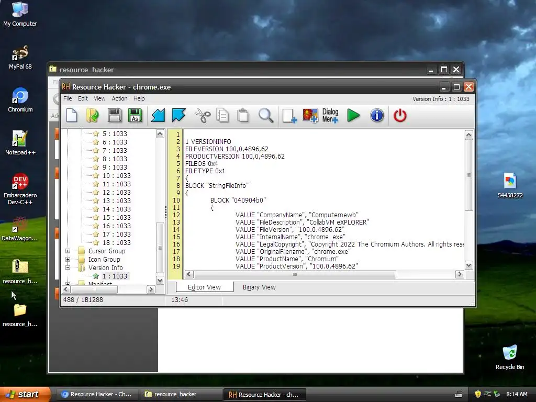Screen dimensions: 536x402
Task: Switch to Editor View tab
Action: pos(205,287)
